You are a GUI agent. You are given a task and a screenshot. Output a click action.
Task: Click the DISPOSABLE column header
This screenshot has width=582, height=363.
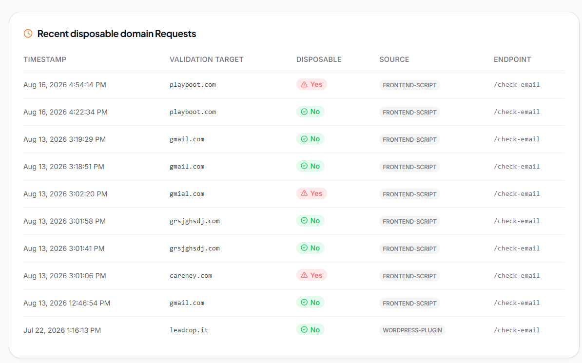[319, 59]
